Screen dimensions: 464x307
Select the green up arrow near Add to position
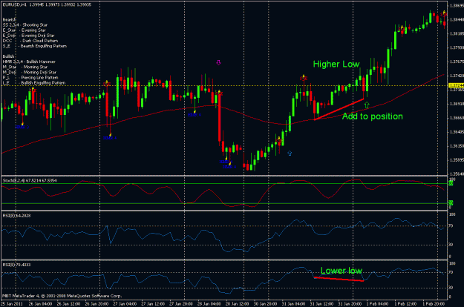point(367,105)
